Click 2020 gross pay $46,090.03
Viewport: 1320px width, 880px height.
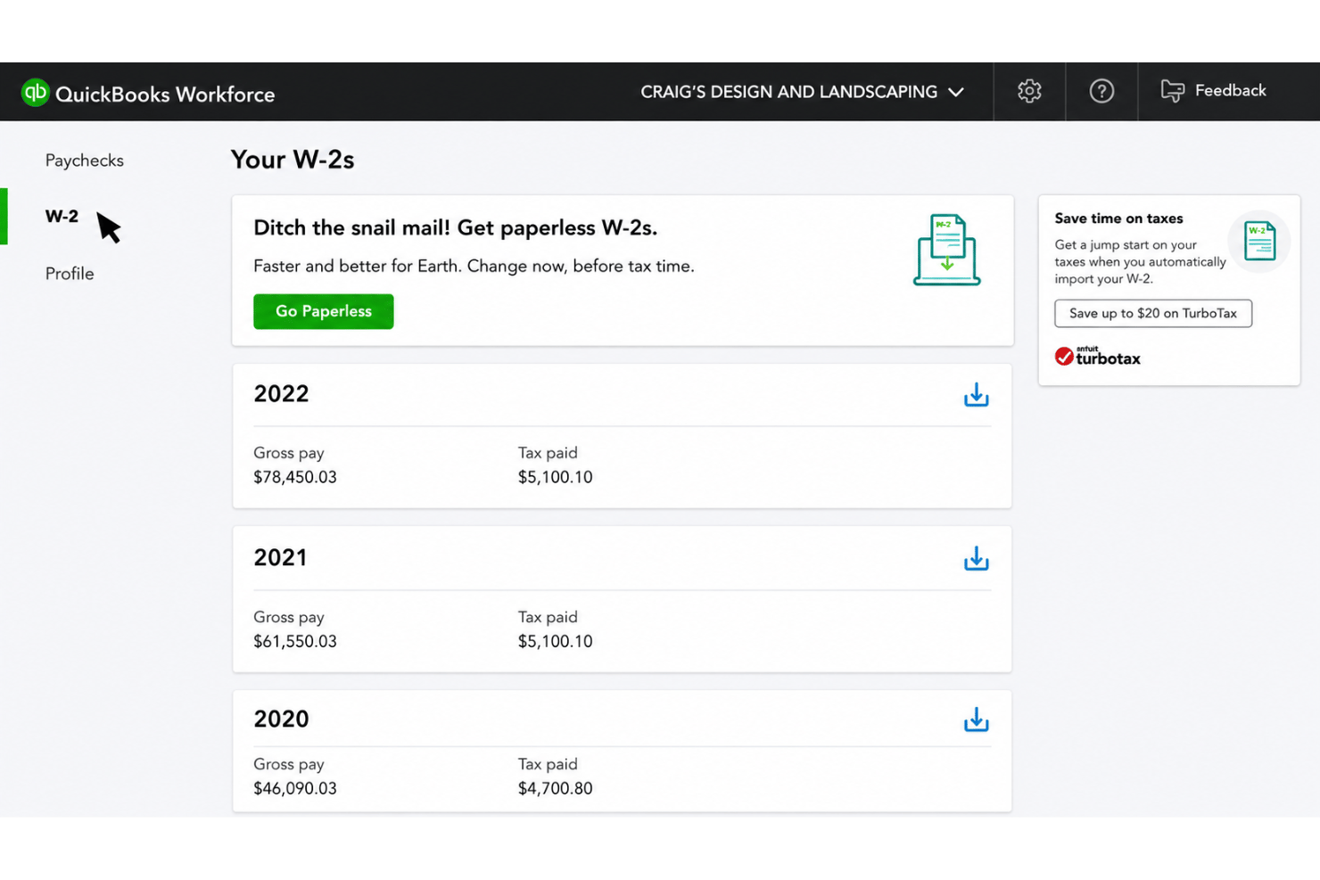click(295, 788)
